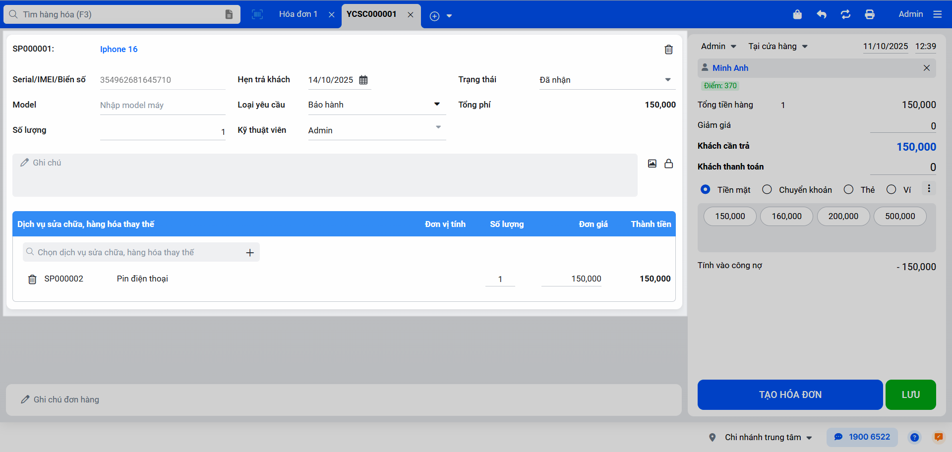Select the YCSC000001 tab

(x=371, y=14)
